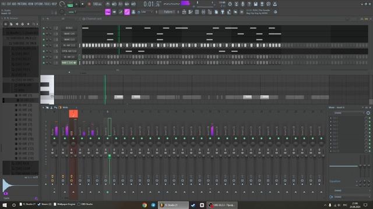Click the transport Play button
373x209 pixels.
point(76,4)
